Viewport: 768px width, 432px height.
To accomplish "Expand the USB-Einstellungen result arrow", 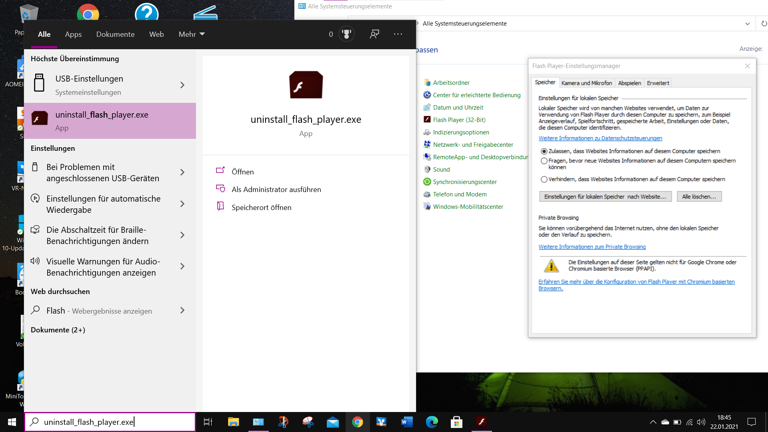I will pos(182,85).
